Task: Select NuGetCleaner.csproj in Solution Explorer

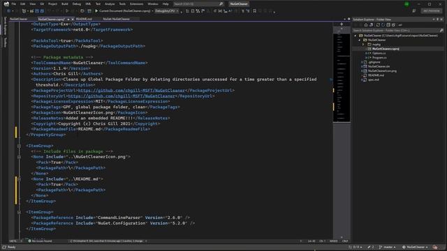Action: coord(386,49)
